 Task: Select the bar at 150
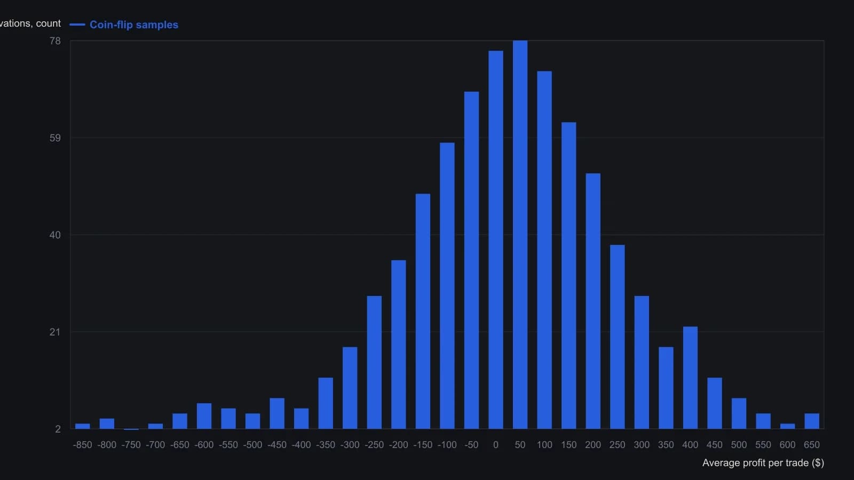coord(568,276)
